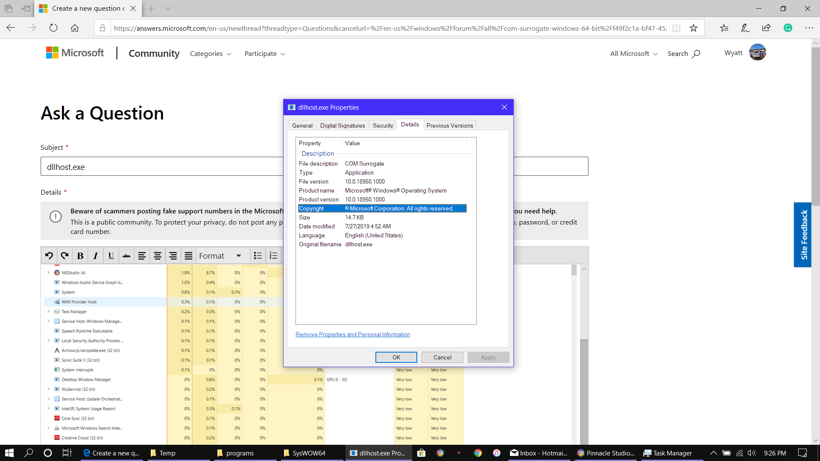Toggle bold formatting in editor
This screenshot has height=461, width=820.
click(80, 256)
